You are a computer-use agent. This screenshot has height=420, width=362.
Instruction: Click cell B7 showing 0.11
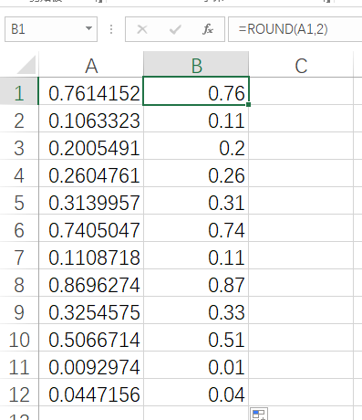coord(196,256)
